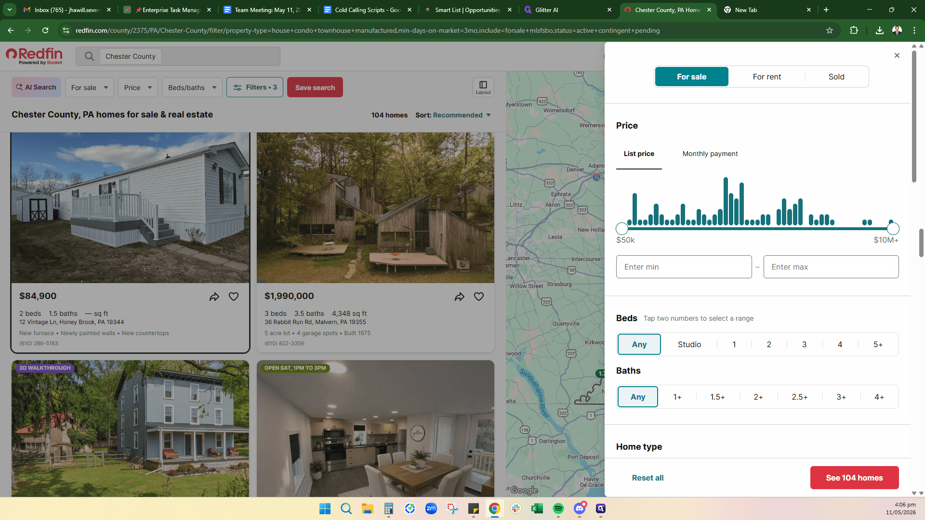Expand the Price dropdown
This screenshot has height=520, width=925.
[138, 87]
